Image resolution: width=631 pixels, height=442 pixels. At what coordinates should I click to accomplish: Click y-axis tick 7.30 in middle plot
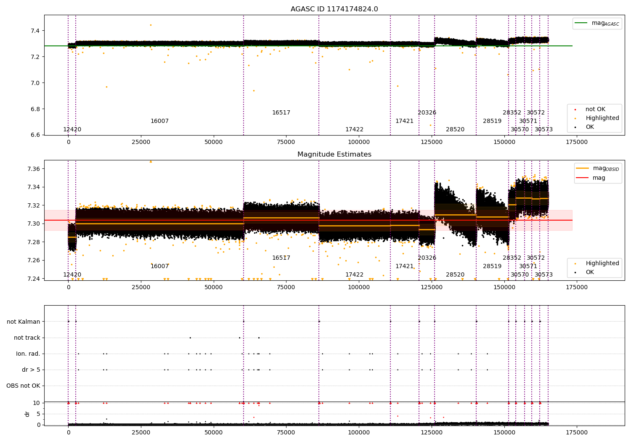coord(34,224)
